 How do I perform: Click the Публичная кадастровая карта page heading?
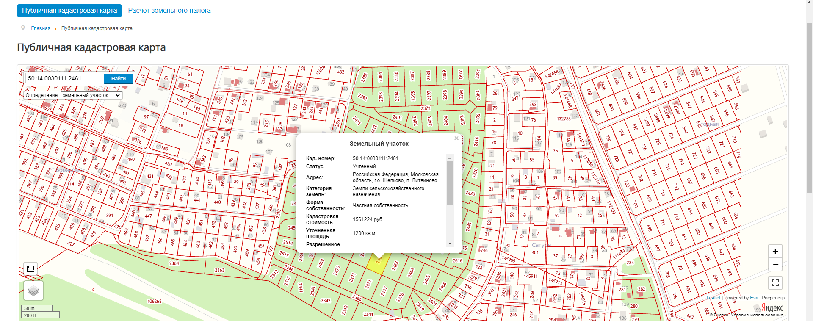91,47
